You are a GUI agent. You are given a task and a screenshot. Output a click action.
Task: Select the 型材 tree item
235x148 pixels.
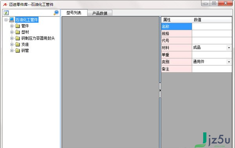(25, 32)
